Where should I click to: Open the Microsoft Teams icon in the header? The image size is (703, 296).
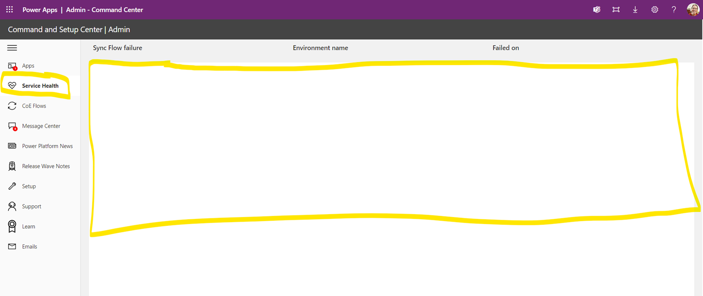tap(596, 9)
